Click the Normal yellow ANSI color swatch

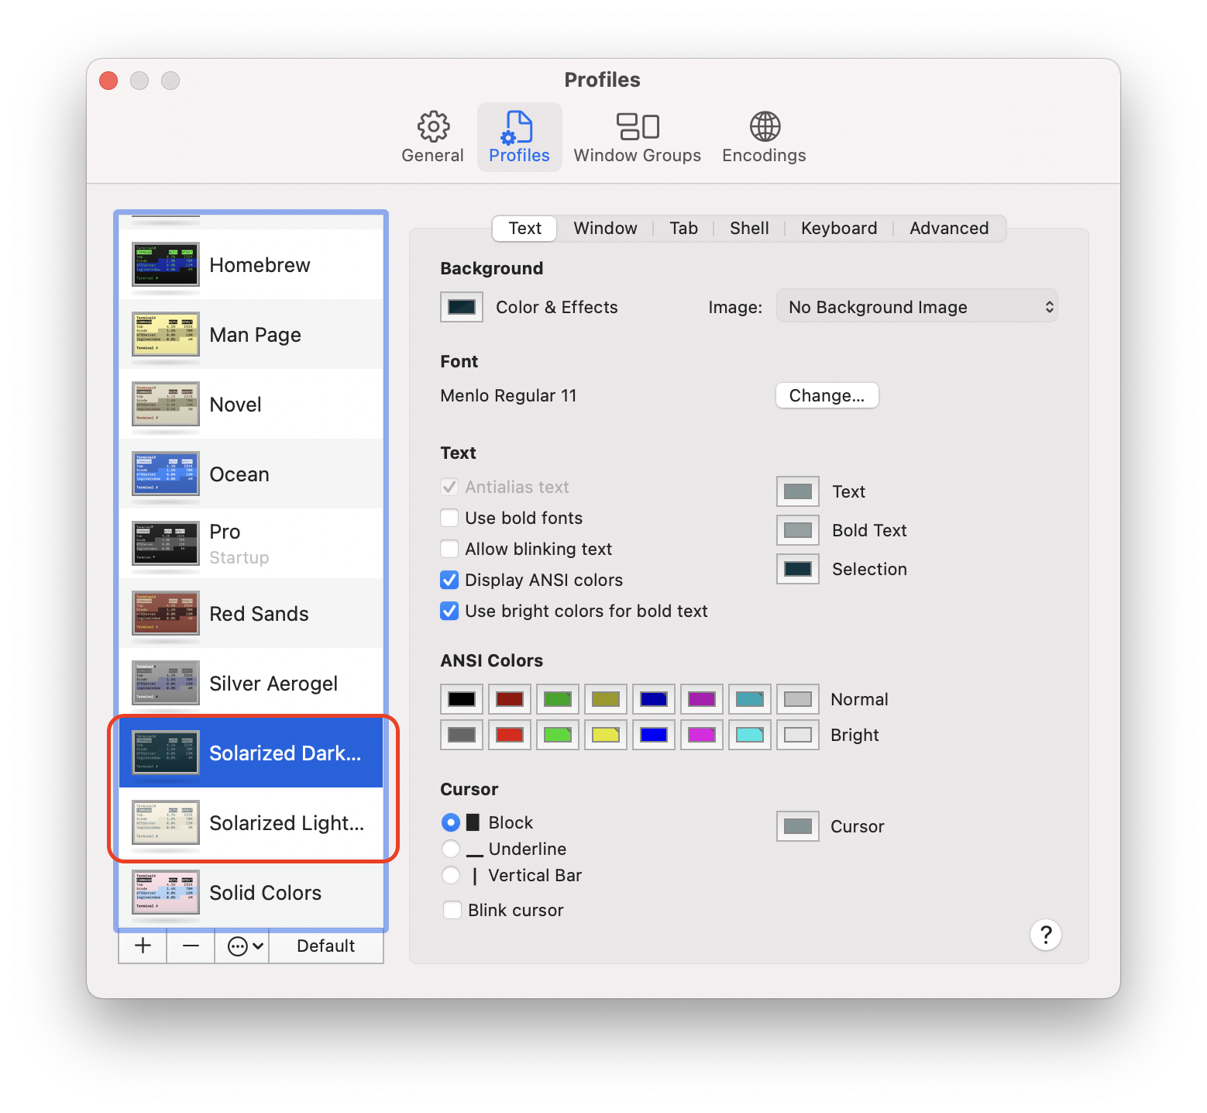tap(606, 699)
